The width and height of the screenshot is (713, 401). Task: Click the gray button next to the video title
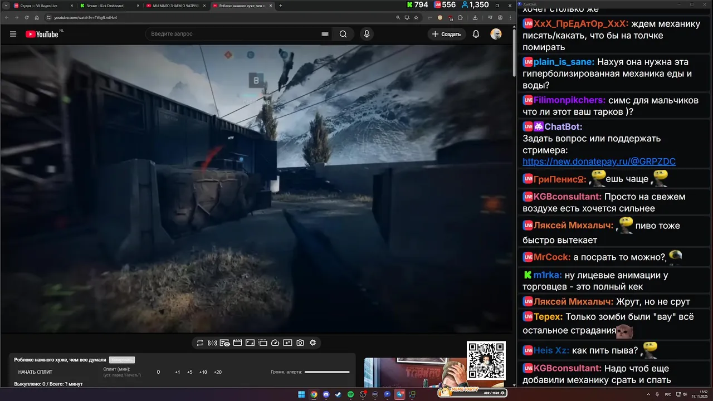coord(122,360)
